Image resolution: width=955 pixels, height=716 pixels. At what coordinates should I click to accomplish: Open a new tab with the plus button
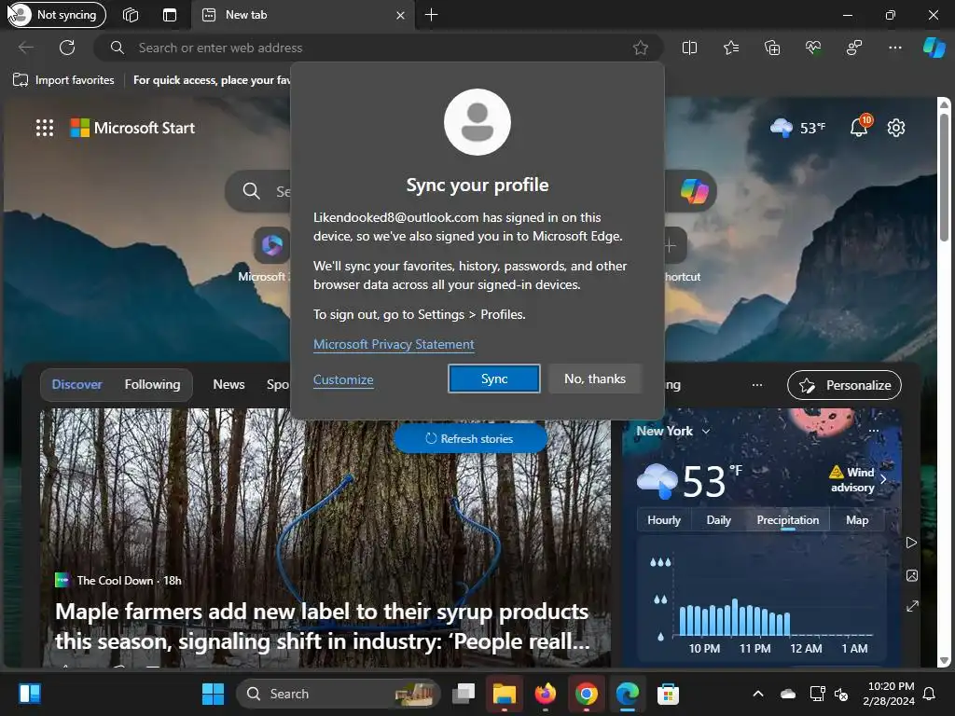tap(431, 15)
